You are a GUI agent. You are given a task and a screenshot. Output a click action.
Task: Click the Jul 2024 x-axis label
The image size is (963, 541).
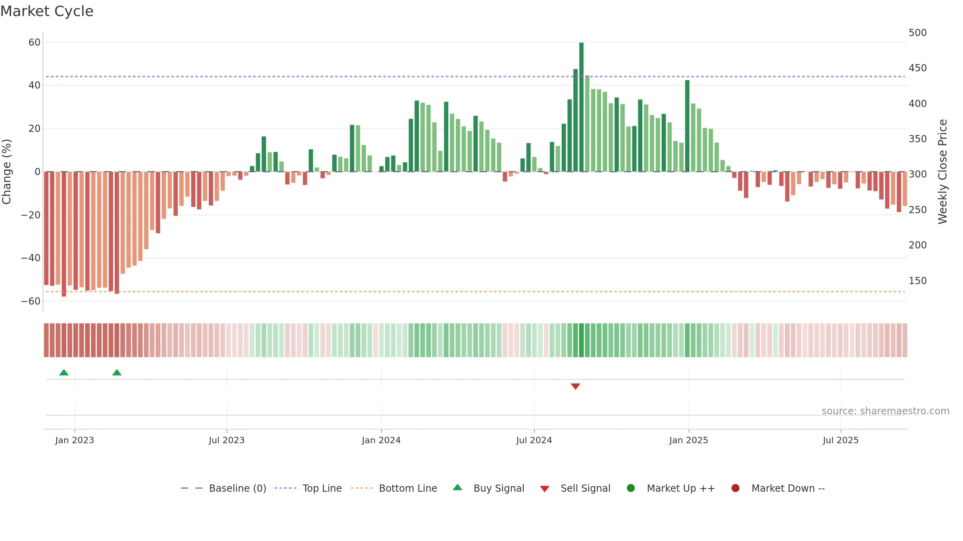coord(534,440)
